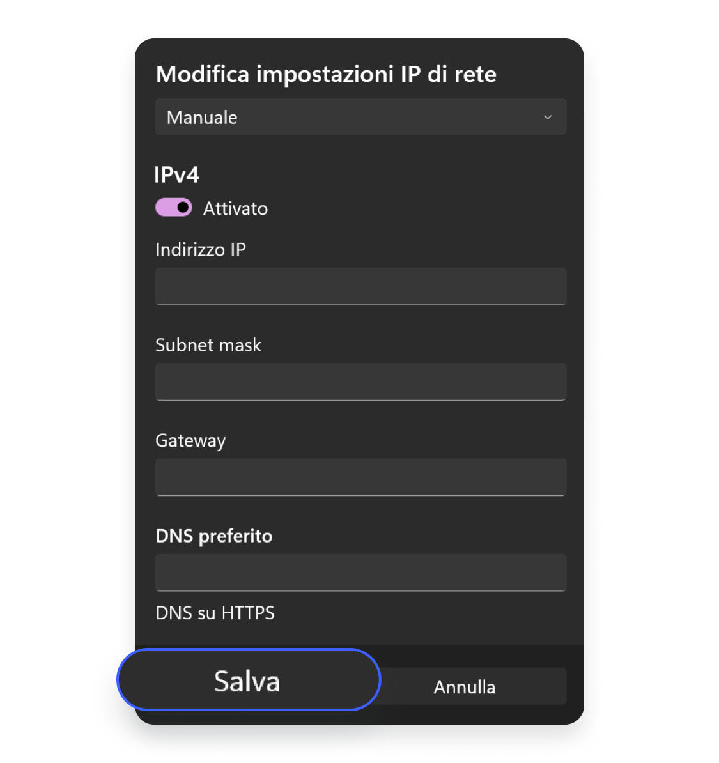Dismiss the dialog via Annulla
The width and height of the screenshot is (719, 763).
(465, 686)
